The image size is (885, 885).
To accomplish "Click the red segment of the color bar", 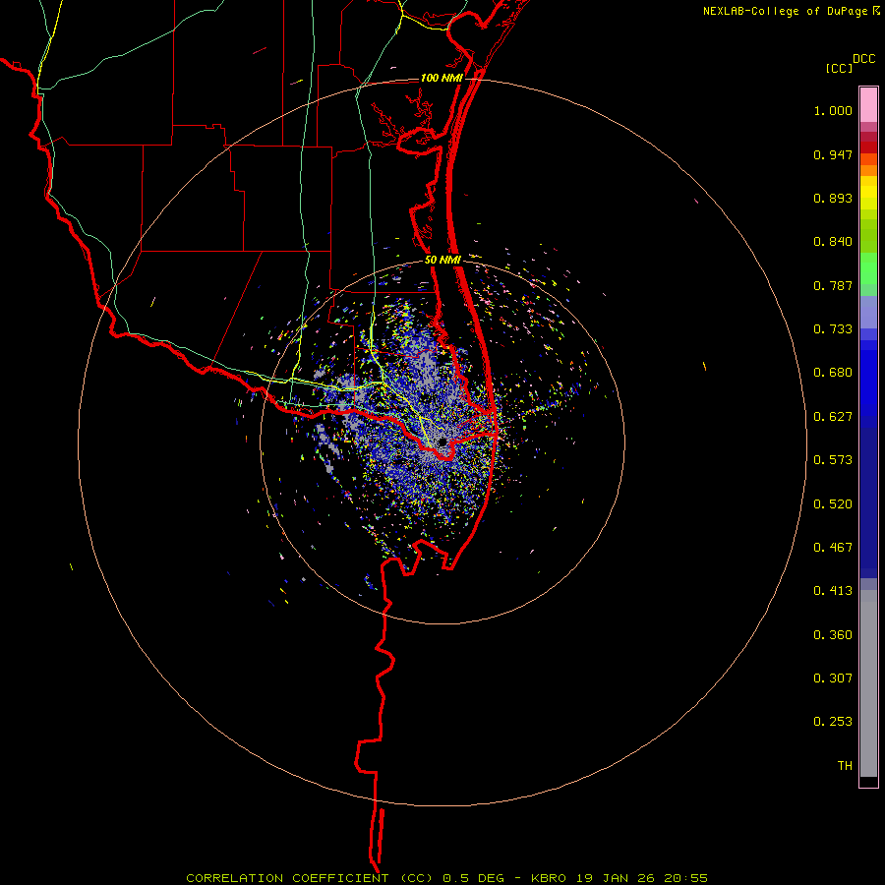I will (x=868, y=147).
